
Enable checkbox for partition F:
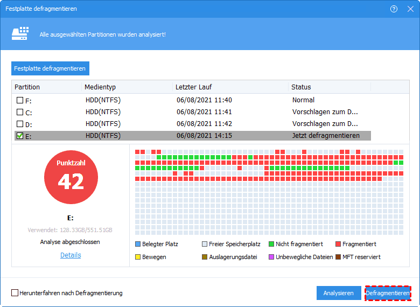tap(20, 100)
